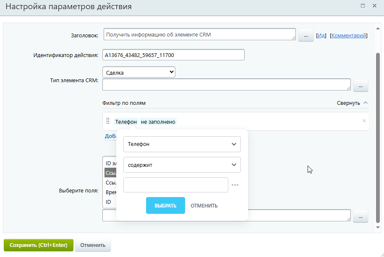Grab the drag handle of Телефон filter

point(108,121)
